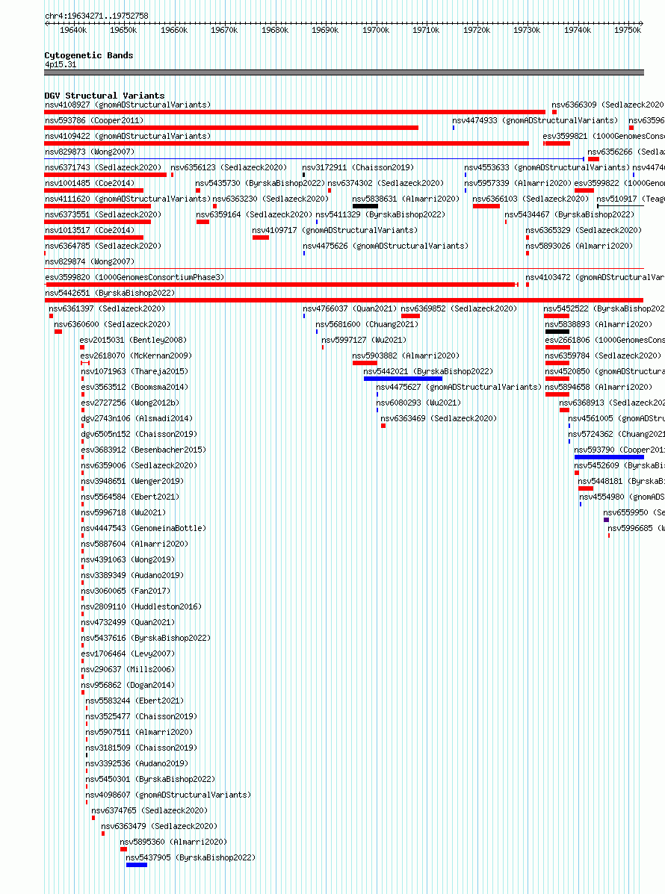This screenshot has height=894, width=665.
Task: Click nsv5442651 (ByrskaBishop2022) label
Action: click(x=110, y=293)
